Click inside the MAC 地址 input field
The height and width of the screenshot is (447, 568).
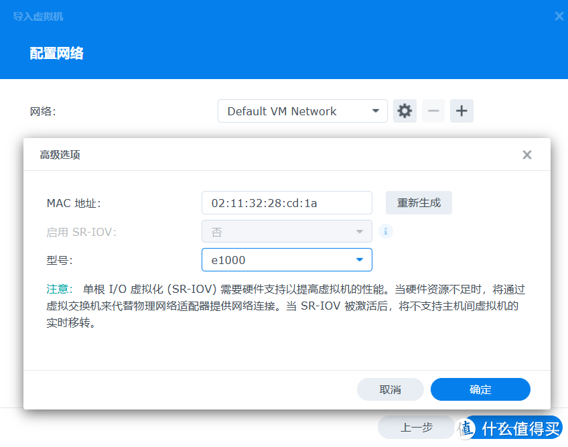(x=287, y=202)
